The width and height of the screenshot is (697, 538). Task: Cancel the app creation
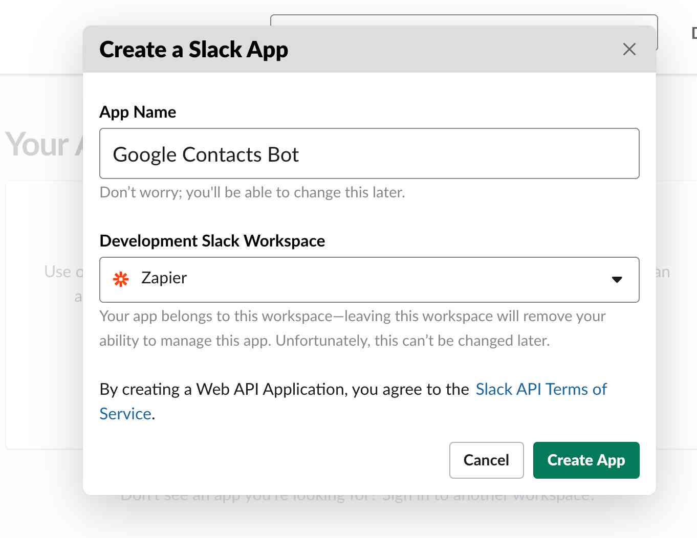486,460
